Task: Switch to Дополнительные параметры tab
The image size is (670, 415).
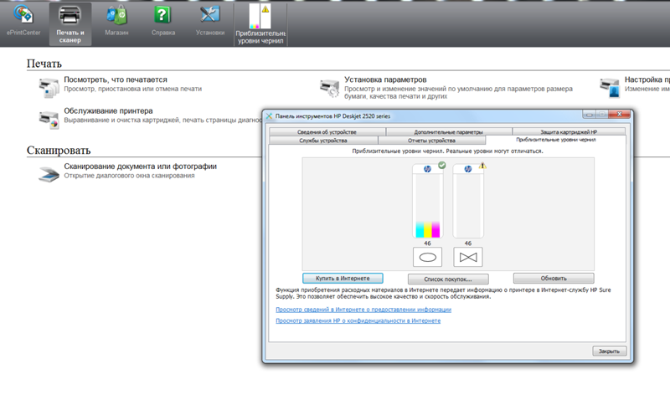Action: tap(448, 132)
